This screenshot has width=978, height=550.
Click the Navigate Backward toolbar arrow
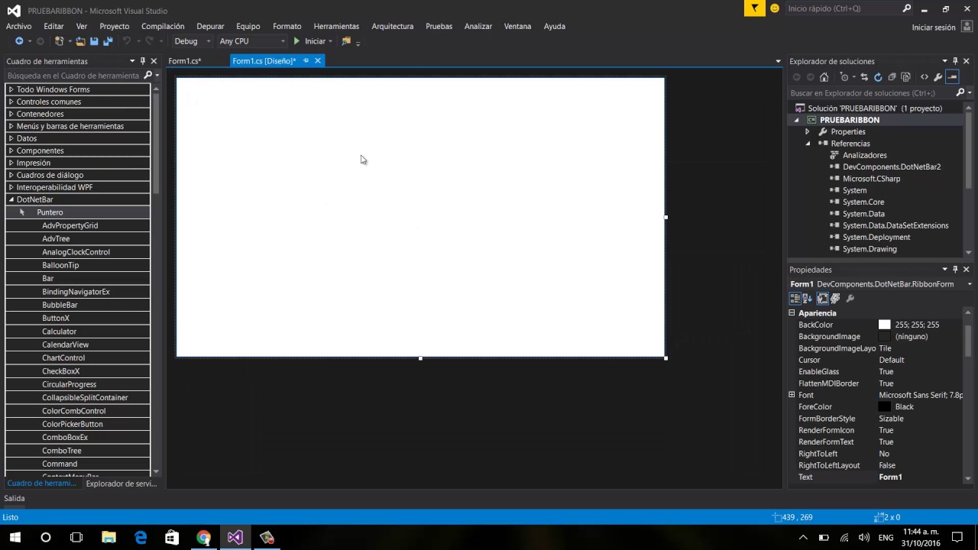point(19,41)
